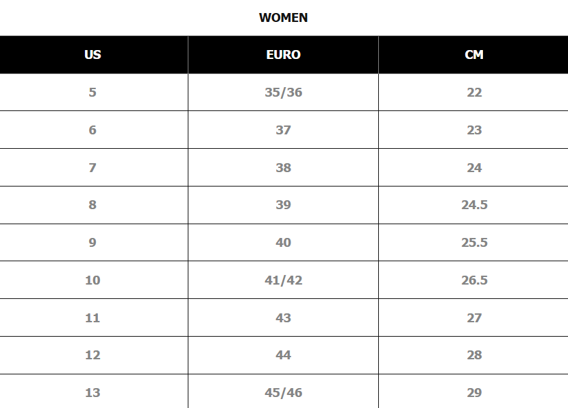Click the US size 12 cell
Screen dimensions: 568x408
point(94,355)
